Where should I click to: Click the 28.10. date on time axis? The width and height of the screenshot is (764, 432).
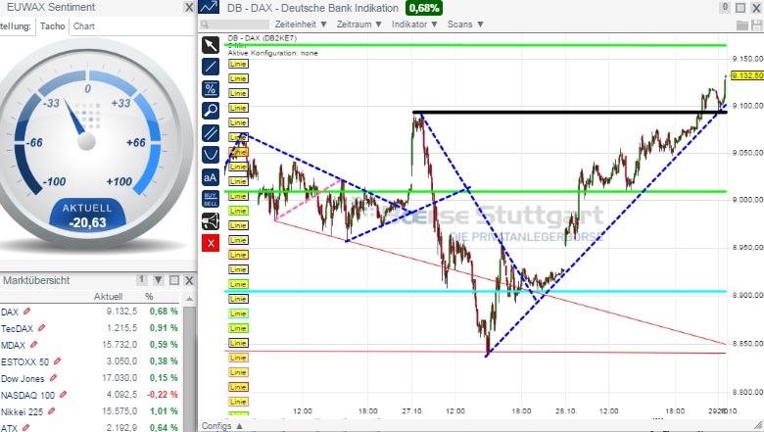(566, 411)
